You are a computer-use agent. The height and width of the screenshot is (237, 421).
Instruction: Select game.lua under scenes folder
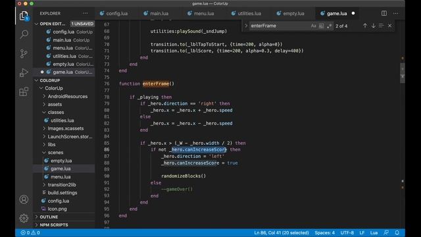pyautogui.click(x=64, y=169)
